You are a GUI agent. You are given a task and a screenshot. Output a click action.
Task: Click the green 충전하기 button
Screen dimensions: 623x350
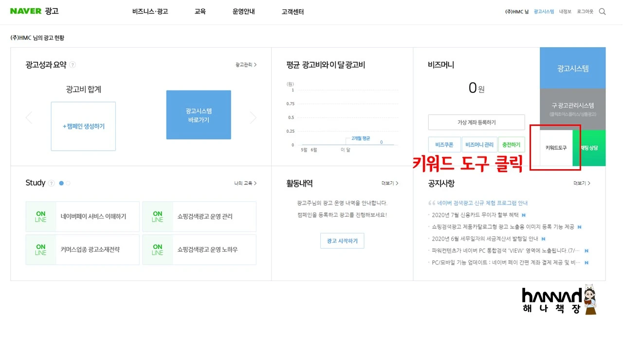[x=511, y=144]
